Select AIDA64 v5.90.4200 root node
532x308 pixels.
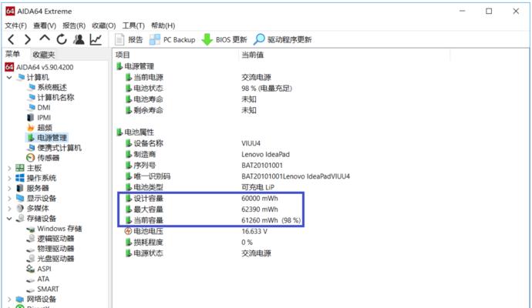pyautogui.click(x=39, y=67)
